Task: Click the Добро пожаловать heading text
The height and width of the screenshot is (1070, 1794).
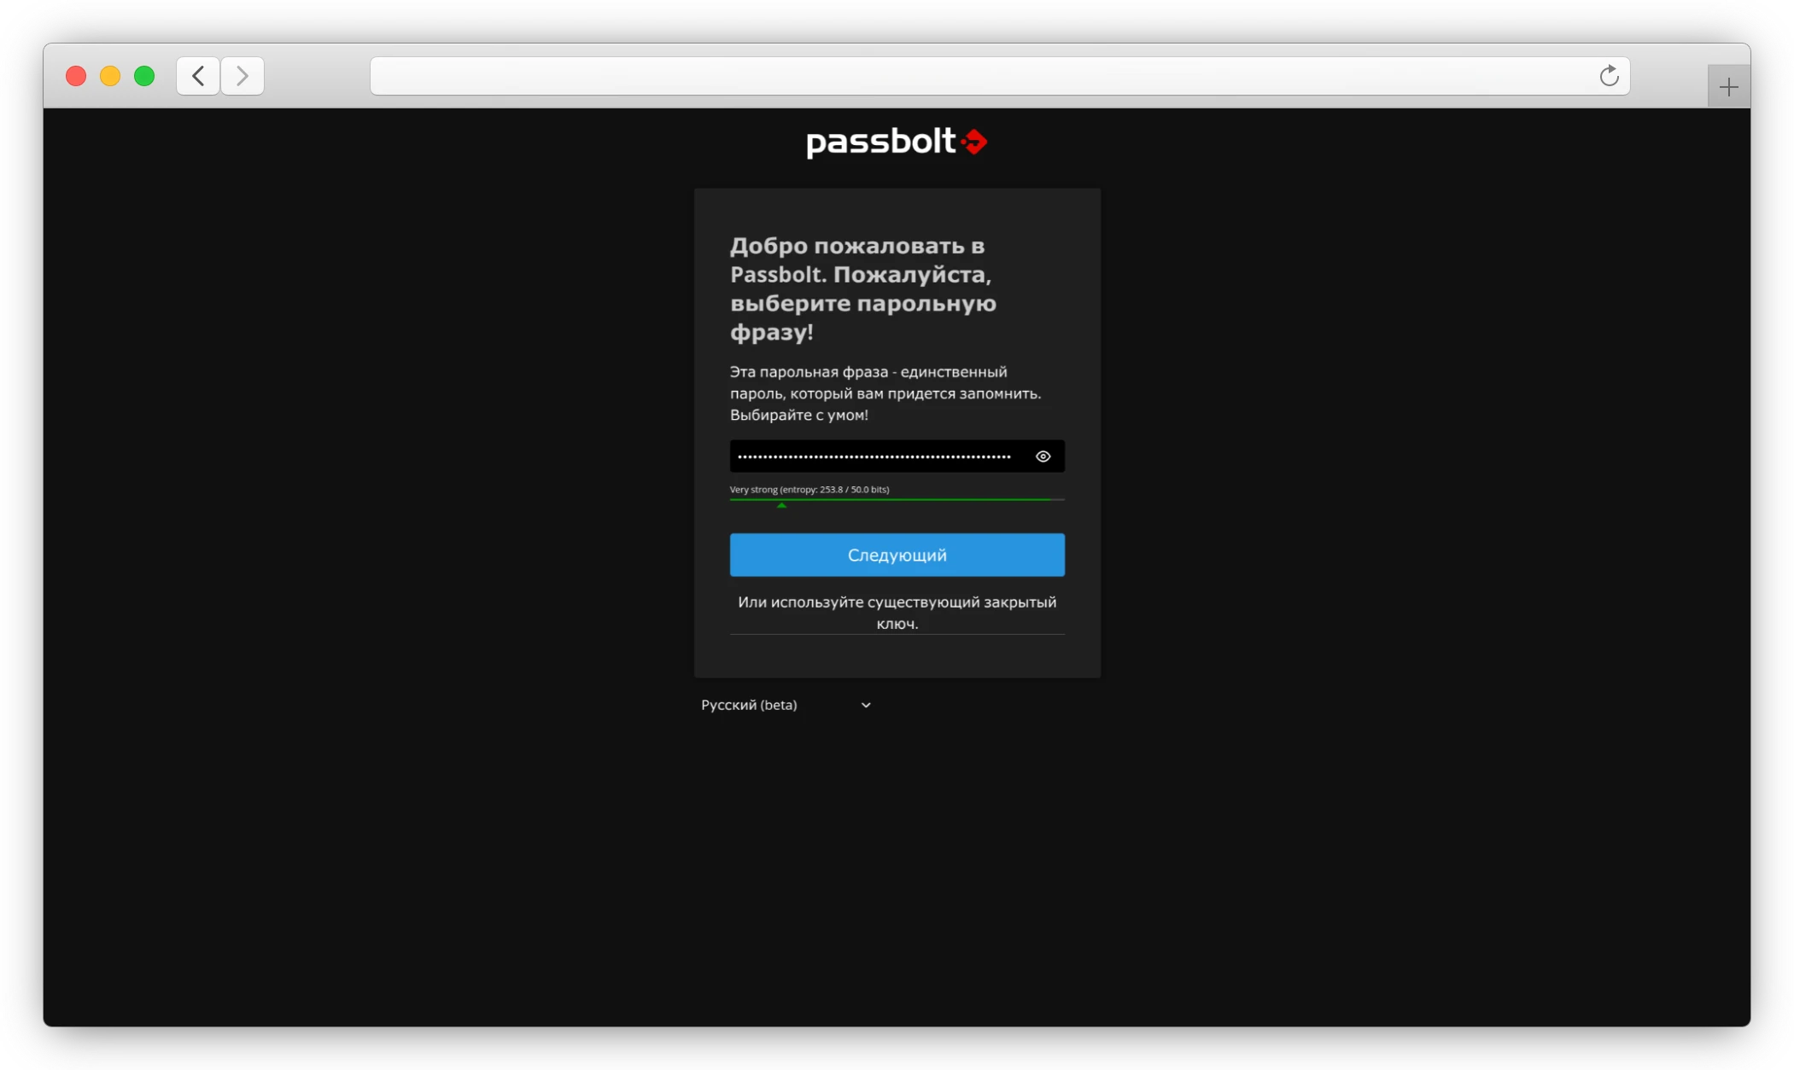Action: 862,288
